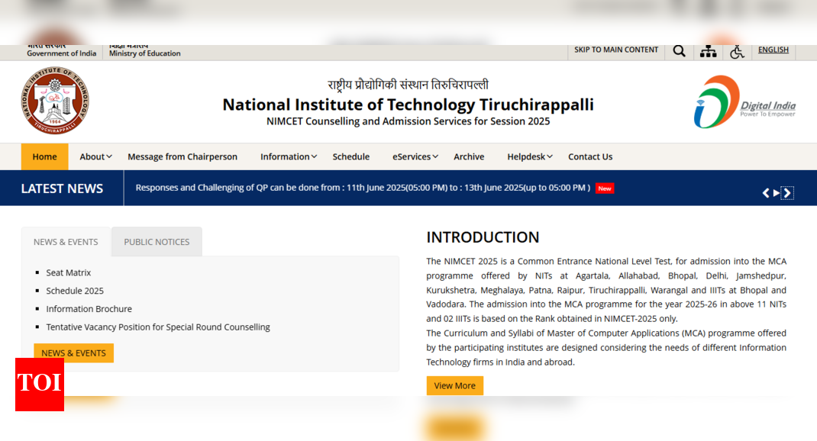This screenshot has width=817, height=441.
Task: Expand the Helpdesk dropdown menu
Action: (x=529, y=156)
